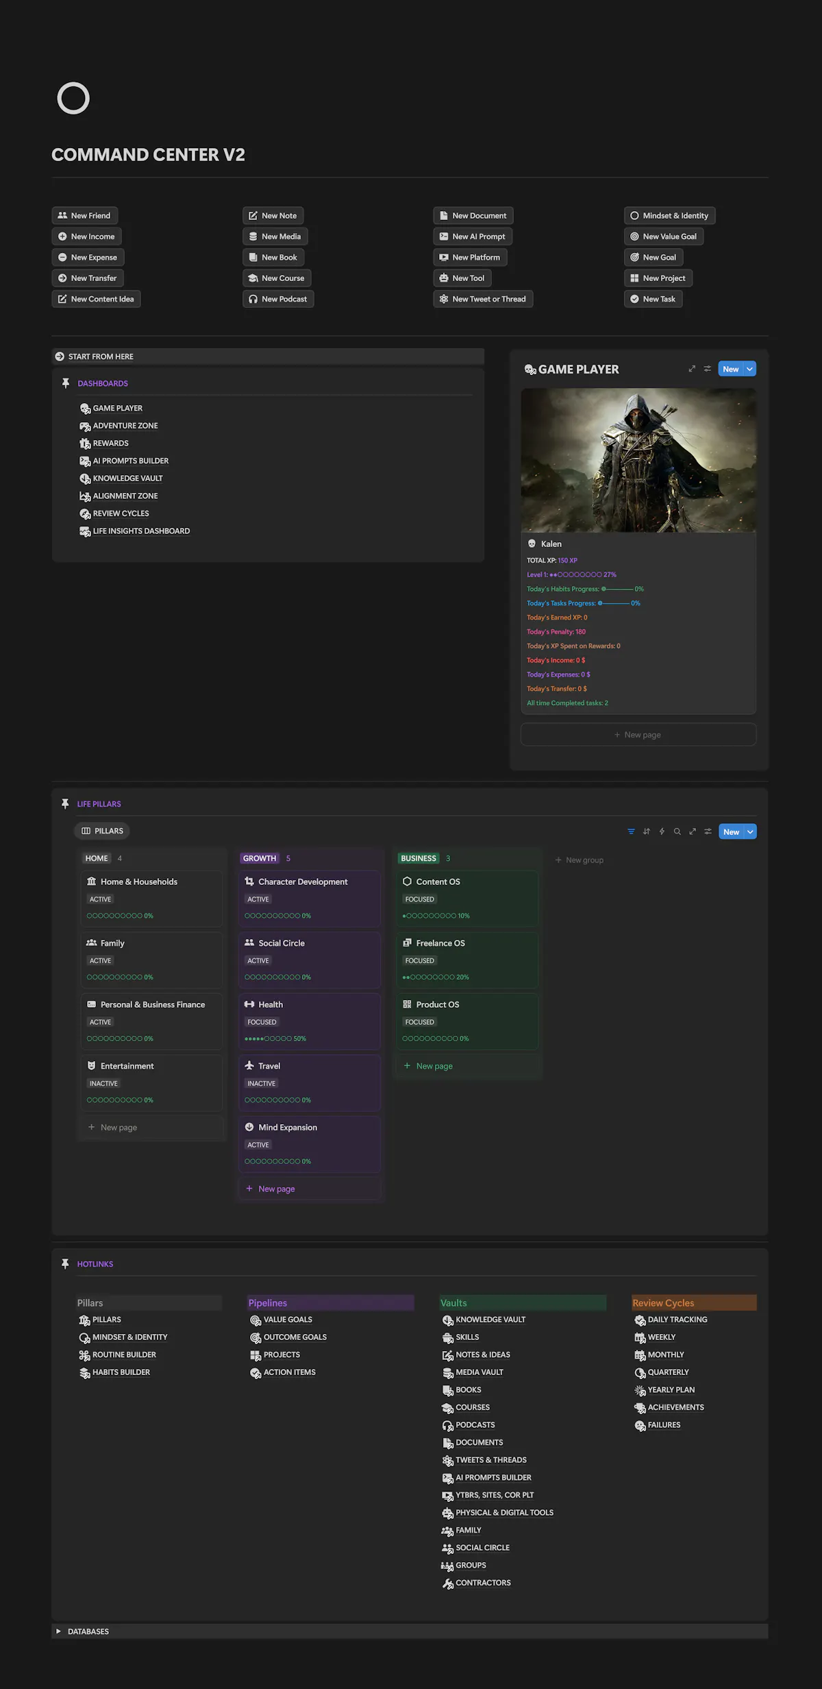
Task: Click the New Friend button
Action: pos(84,215)
